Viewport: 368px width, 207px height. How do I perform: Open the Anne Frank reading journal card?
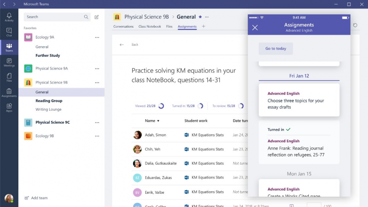299,142
